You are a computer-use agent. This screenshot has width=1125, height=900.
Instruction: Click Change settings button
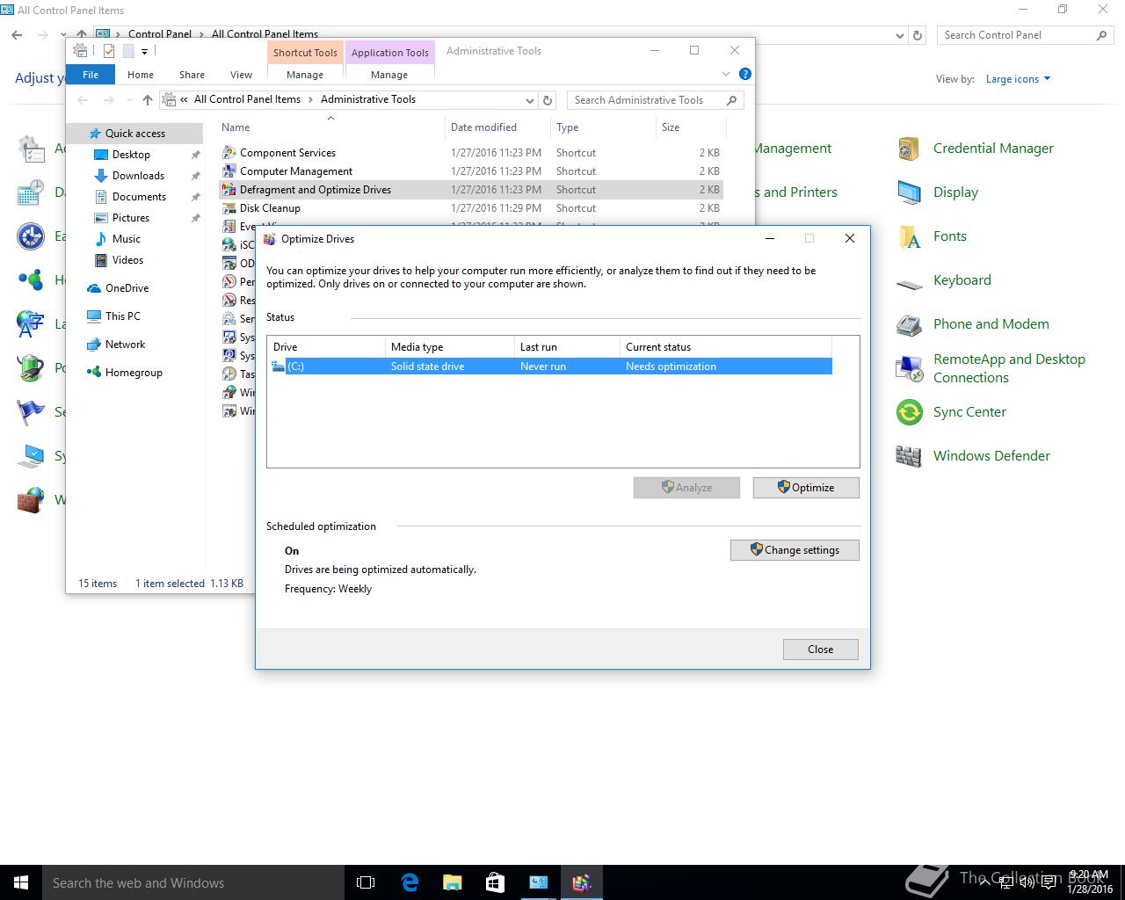pyautogui.click(x=795, y=550)
